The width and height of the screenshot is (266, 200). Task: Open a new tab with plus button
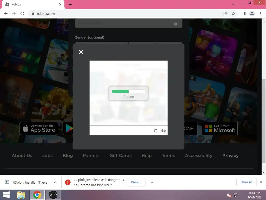point(70,4)
